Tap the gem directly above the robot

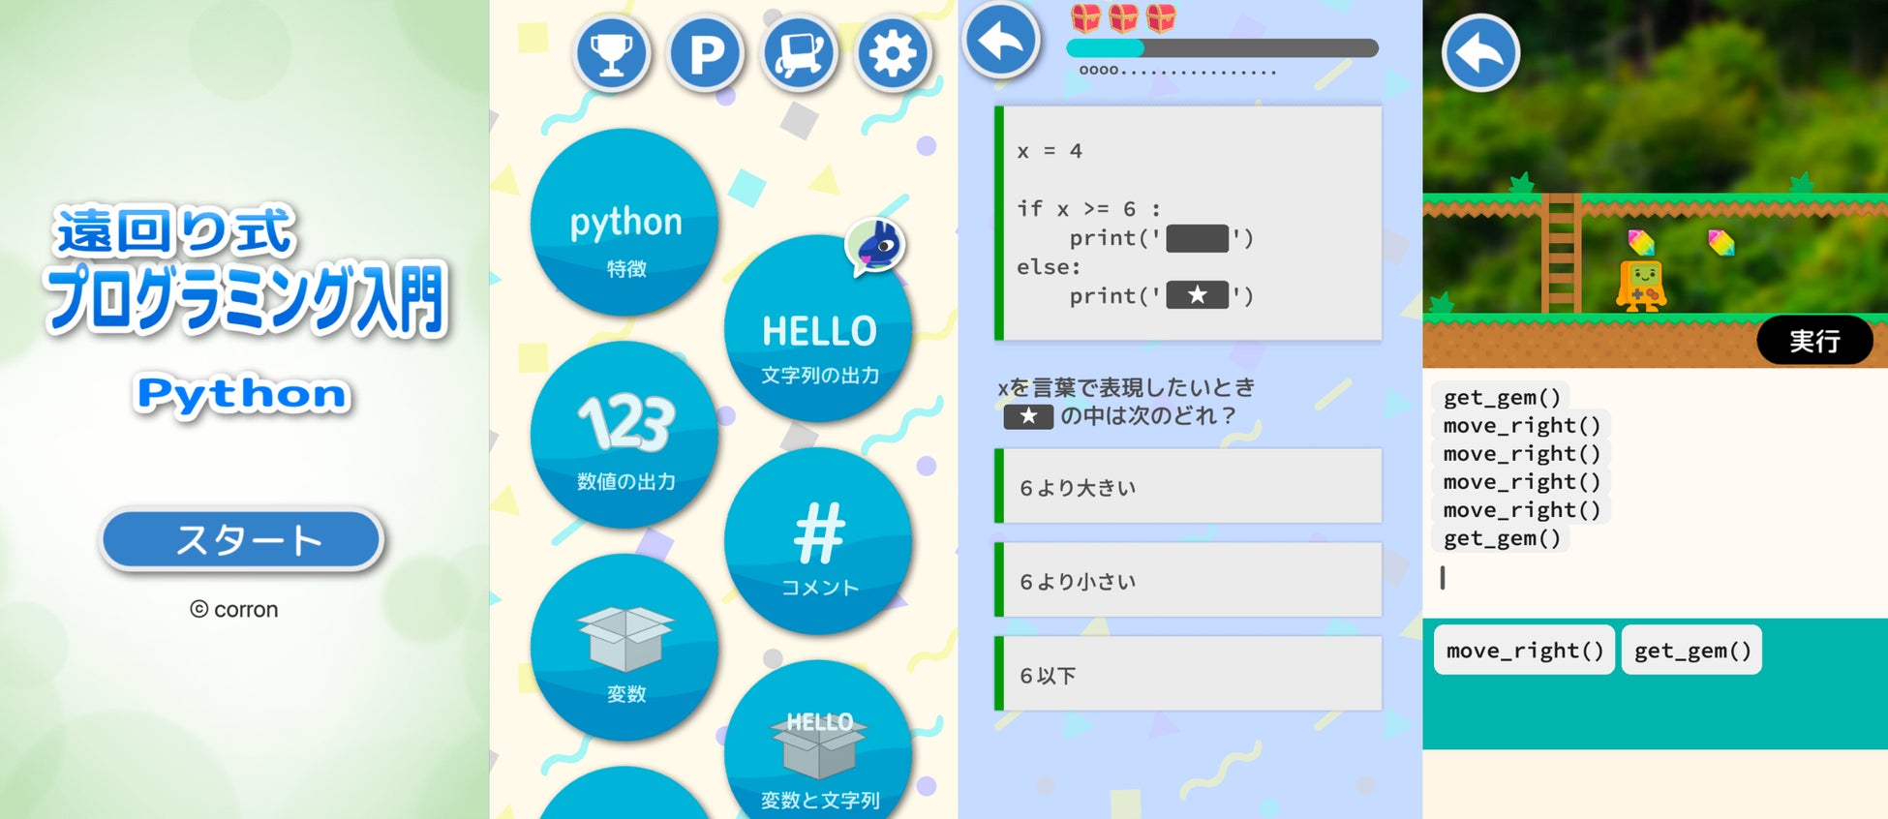[1641, 241]
